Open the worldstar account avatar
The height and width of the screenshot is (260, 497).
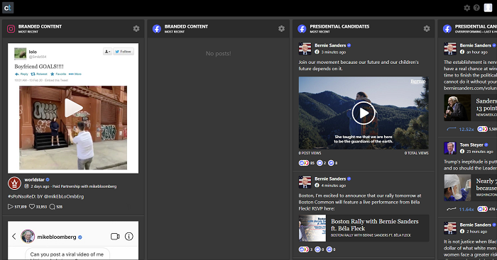(14, 183)
